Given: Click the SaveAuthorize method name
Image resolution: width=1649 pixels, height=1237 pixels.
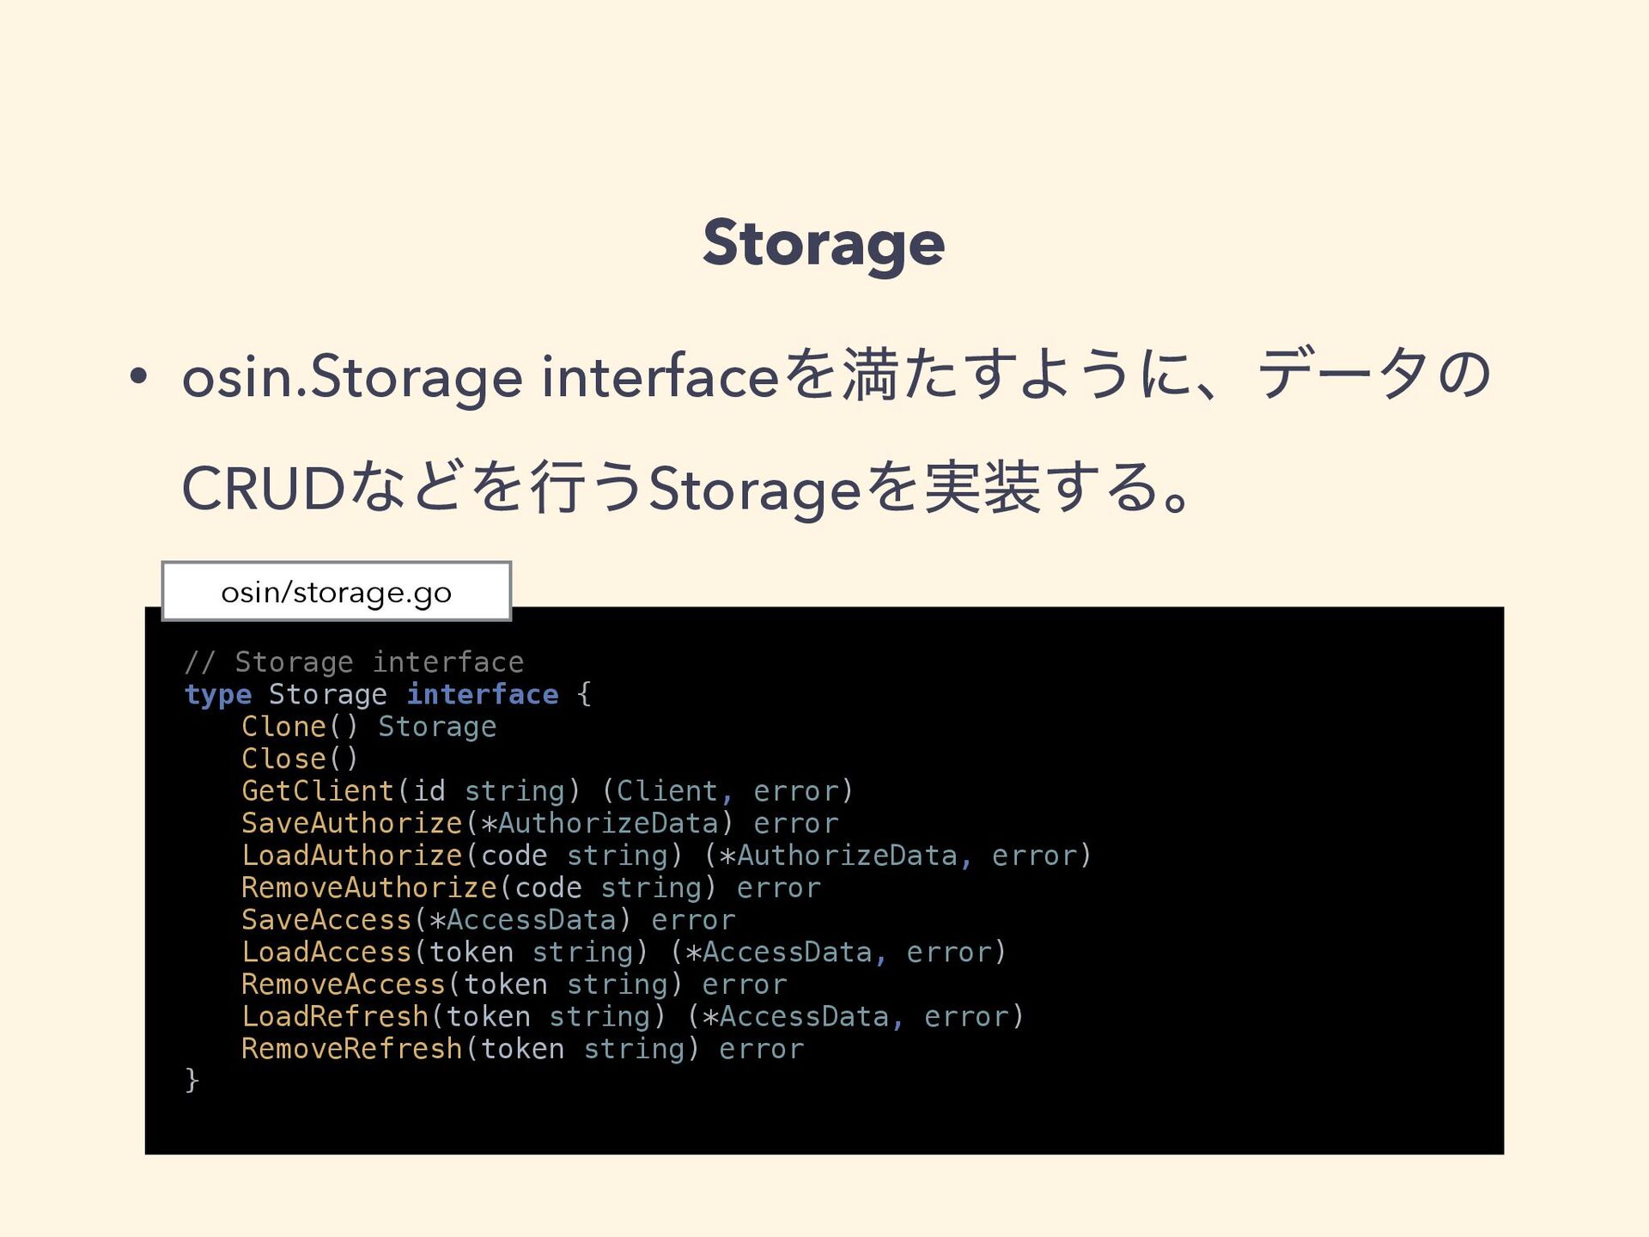Looking at the screenshot, I should 352,823.
